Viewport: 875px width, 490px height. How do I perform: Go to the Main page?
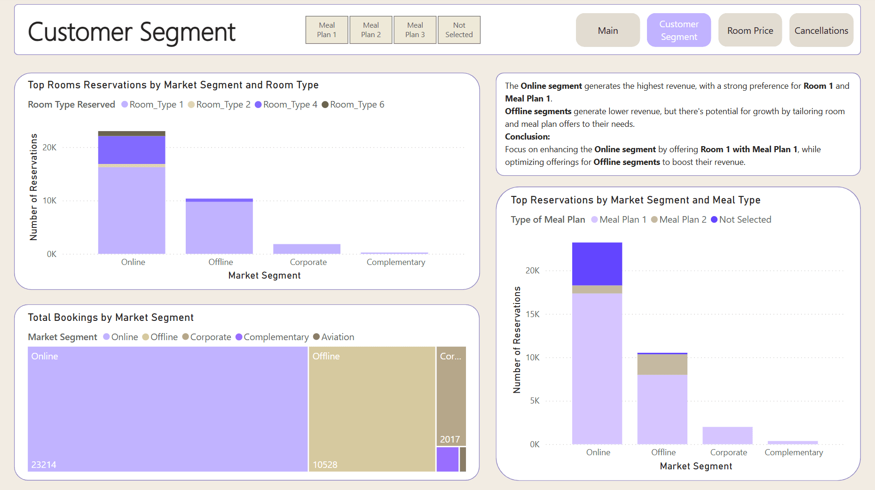[607, 31]
